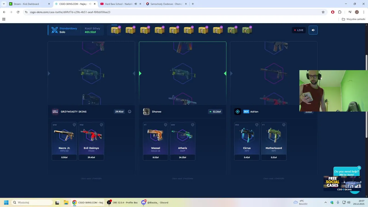
Task: Open OBS 32.0.4 from the taskbar
Action: click(122, 202)
